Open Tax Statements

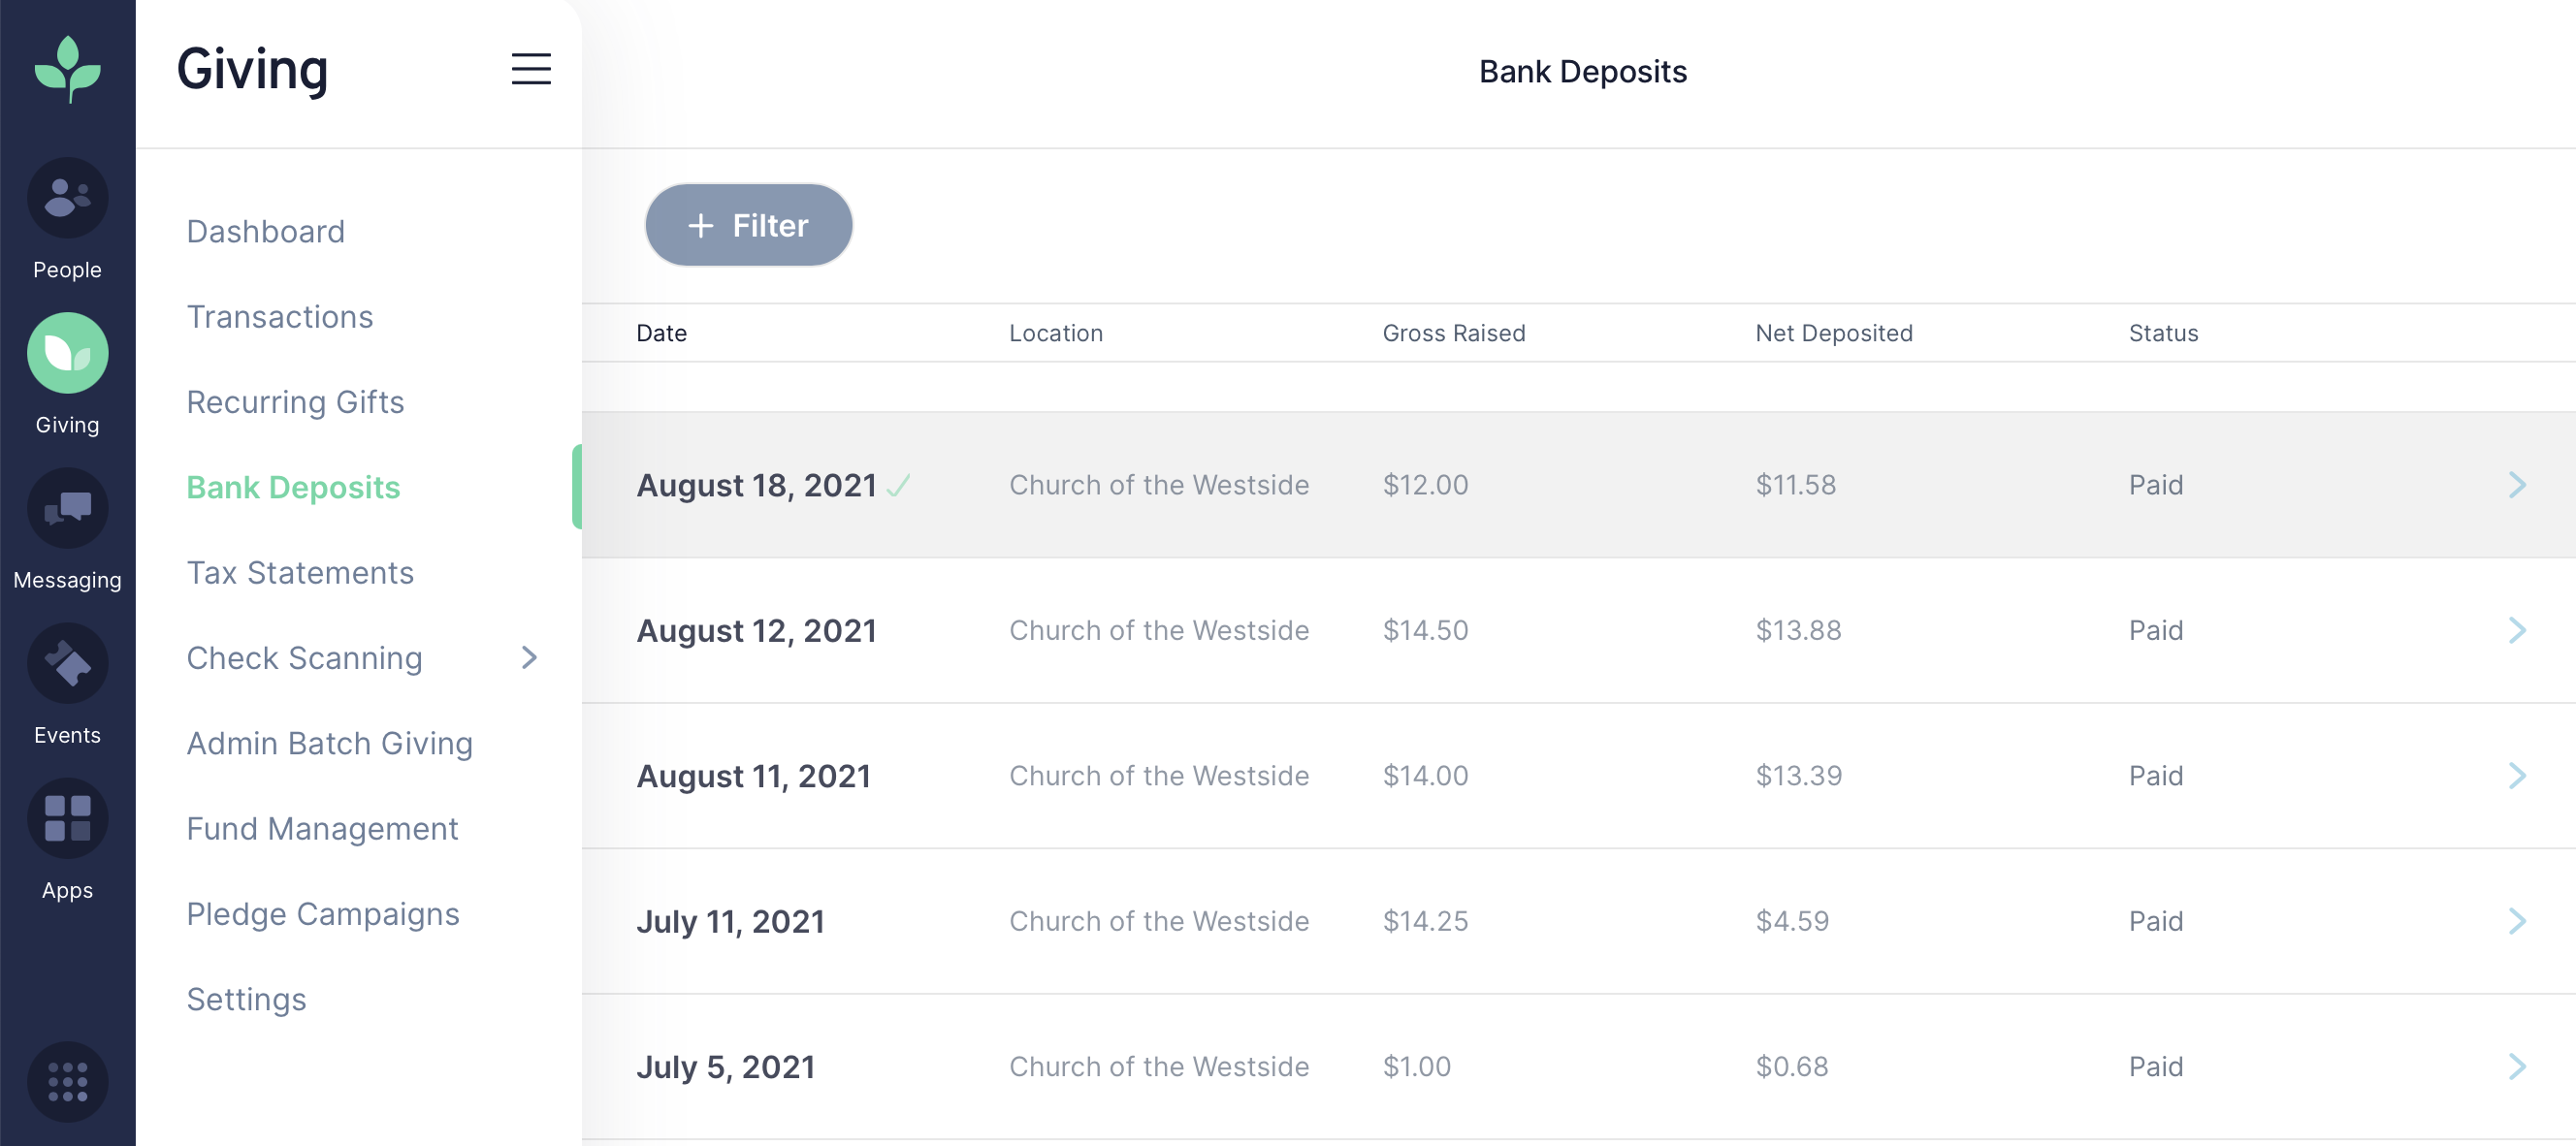pos(300,572)
